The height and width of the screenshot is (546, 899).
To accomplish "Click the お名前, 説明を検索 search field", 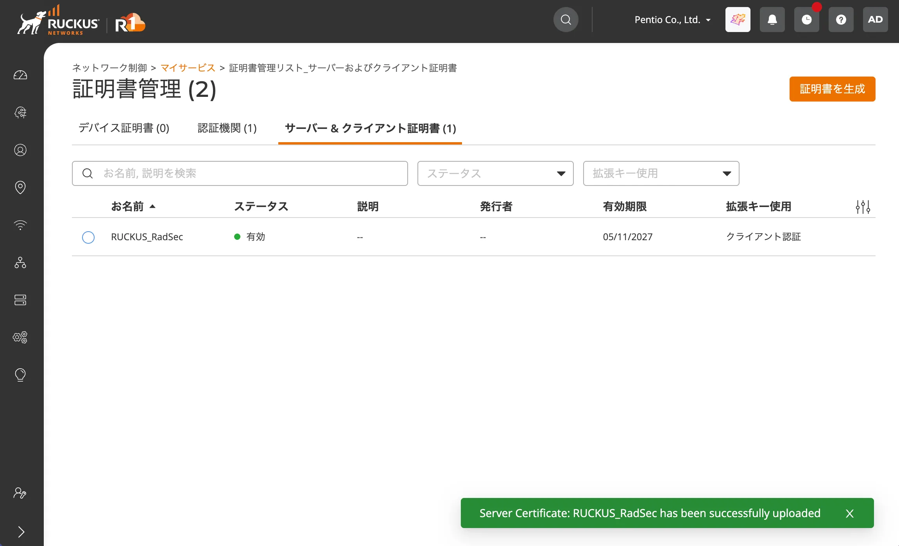I will (x=240, y=173).
